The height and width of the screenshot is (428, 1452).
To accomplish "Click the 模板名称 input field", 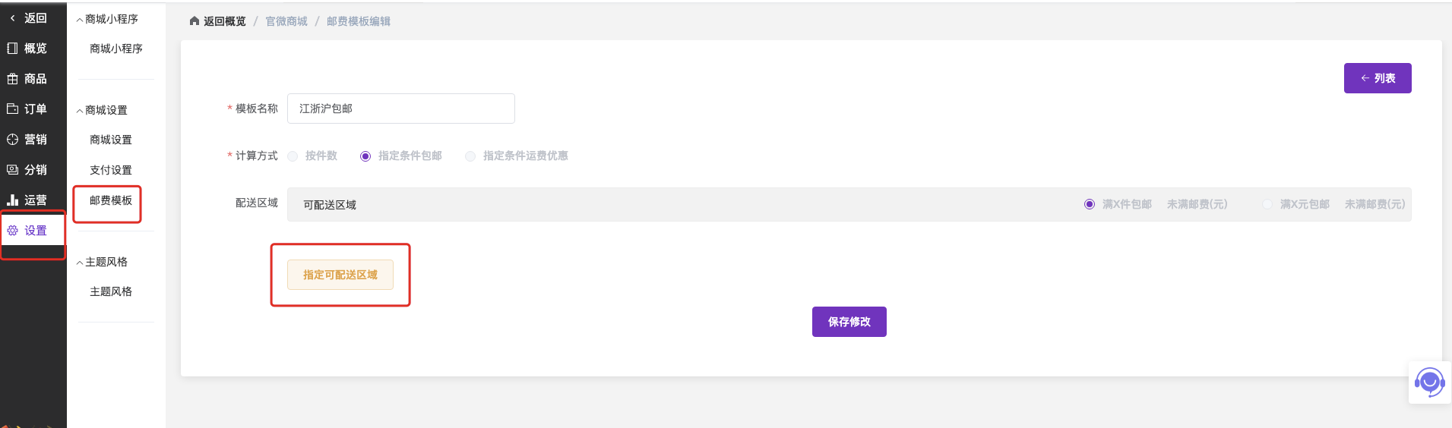I will coord(400,109).
